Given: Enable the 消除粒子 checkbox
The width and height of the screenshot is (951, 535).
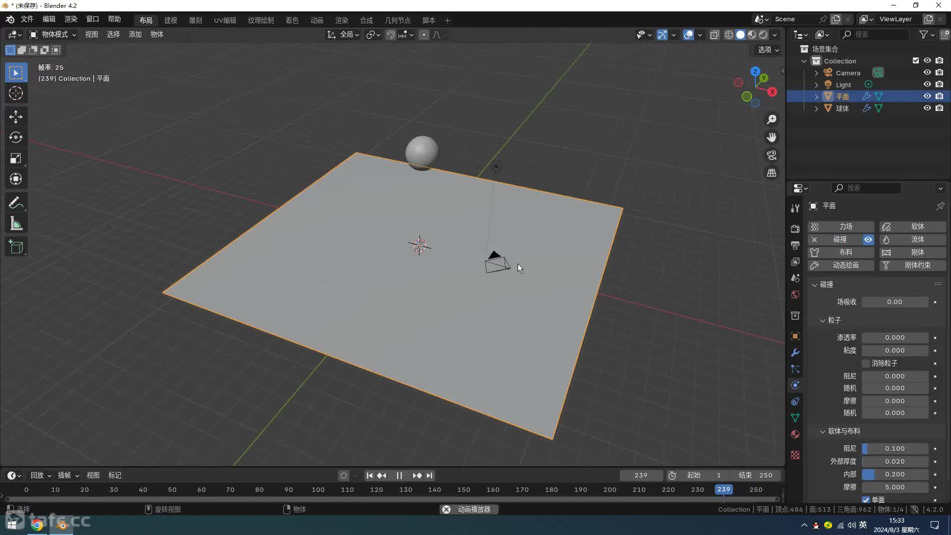Looking at the screenshot, I should tap(866, 364).
